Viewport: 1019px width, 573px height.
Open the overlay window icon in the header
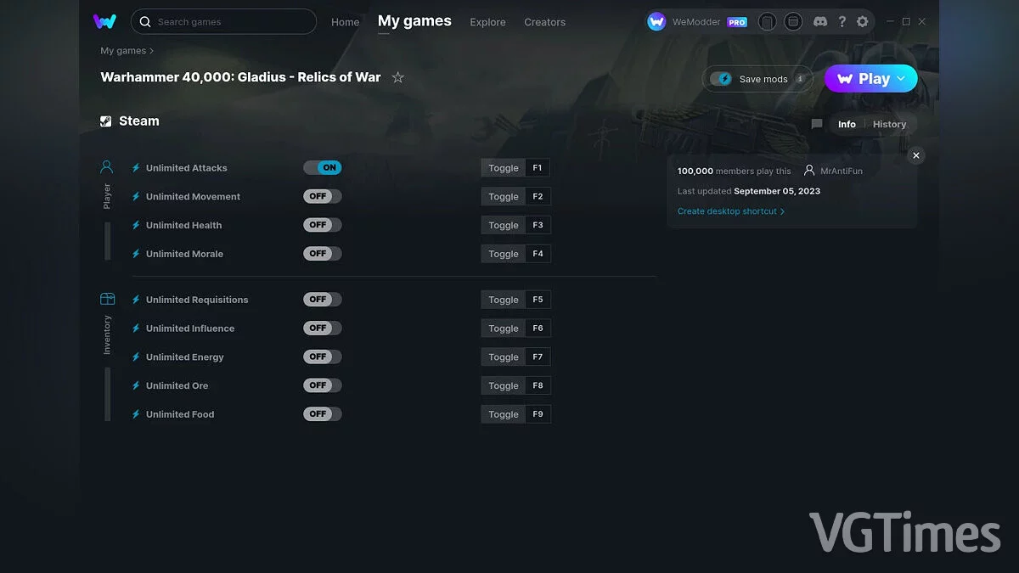point(793,22)
